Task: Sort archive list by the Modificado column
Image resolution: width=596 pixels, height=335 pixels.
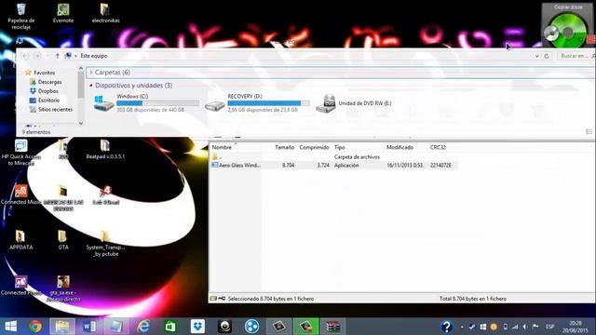Action: click(x=400, y=147)
